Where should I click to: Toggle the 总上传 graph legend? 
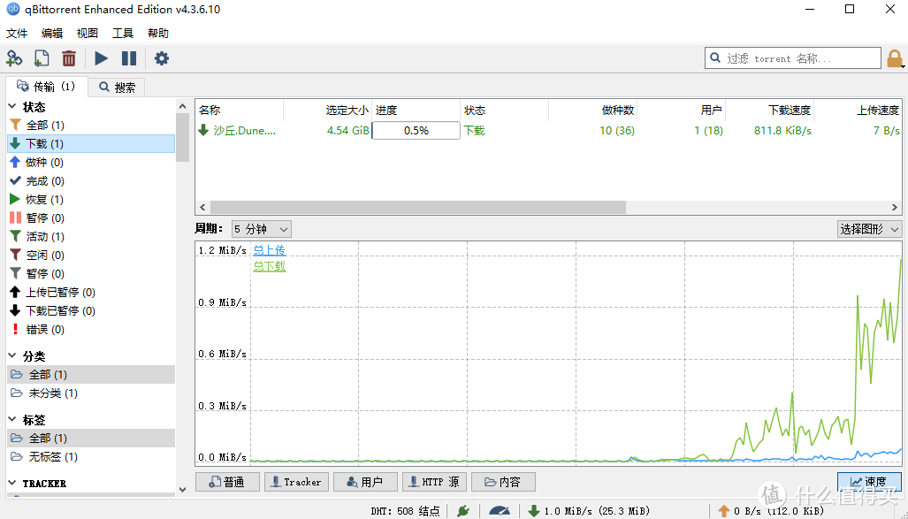pos(269,249)
